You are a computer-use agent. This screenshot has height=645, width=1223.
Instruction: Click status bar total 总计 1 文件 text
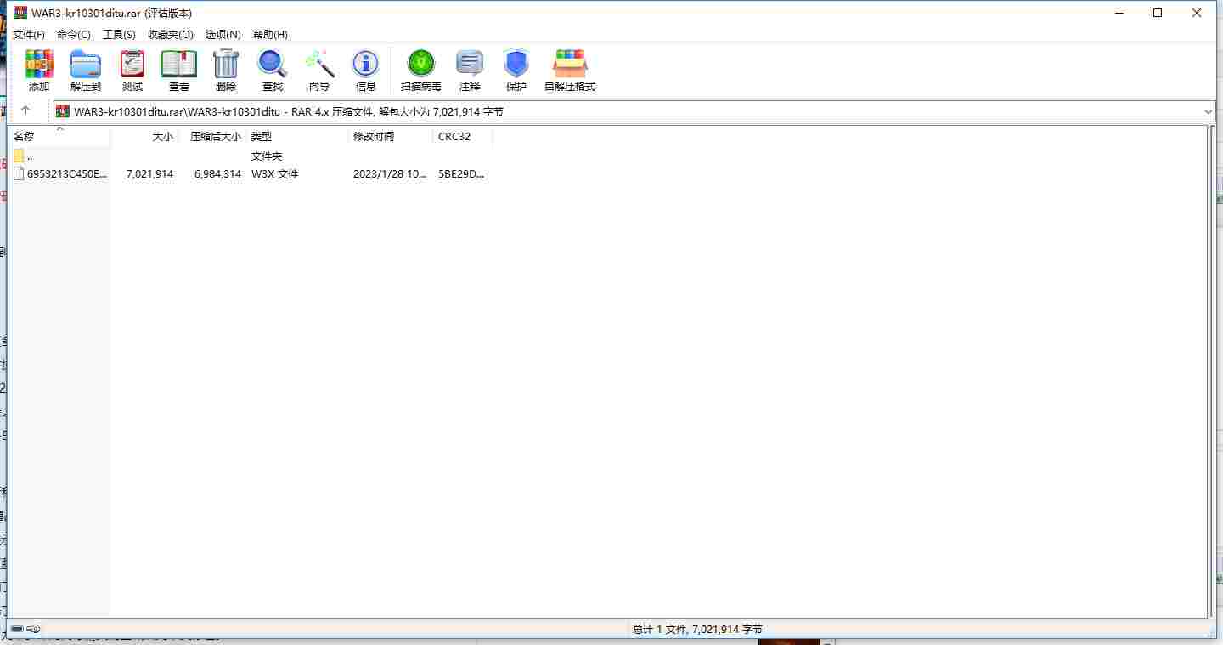(x=697, y=630)
